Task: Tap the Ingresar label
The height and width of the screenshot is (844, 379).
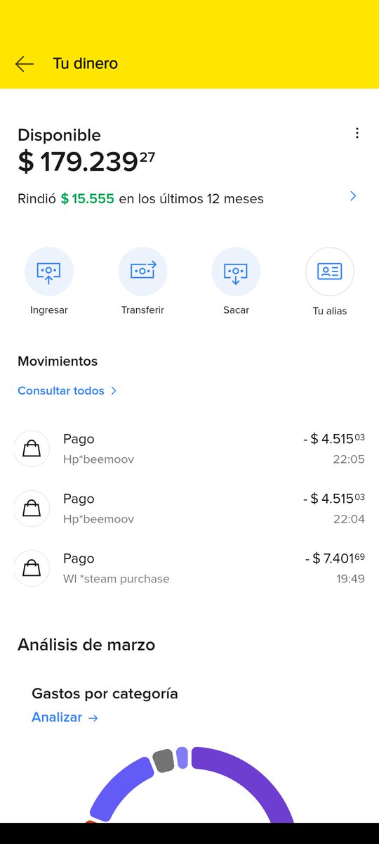Action: [x=49, y=309]
